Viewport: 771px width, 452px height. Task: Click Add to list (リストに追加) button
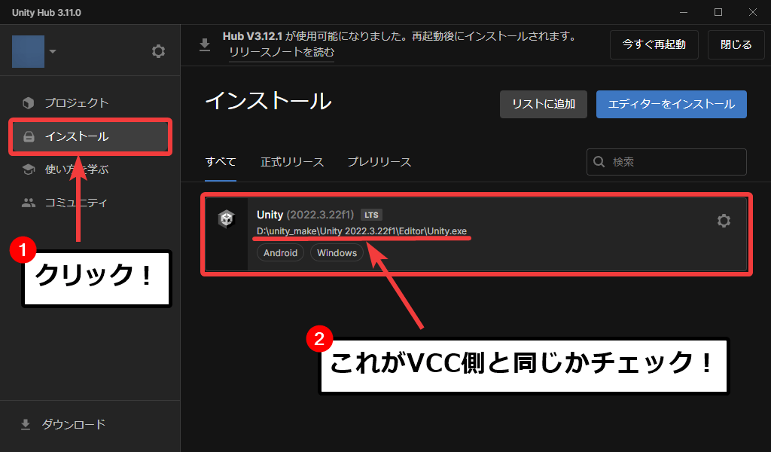(544, 104)
